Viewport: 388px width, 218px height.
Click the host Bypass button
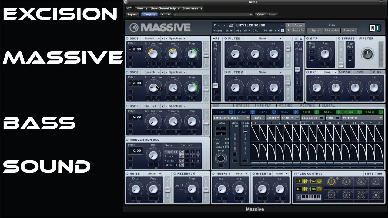(132, 14)
